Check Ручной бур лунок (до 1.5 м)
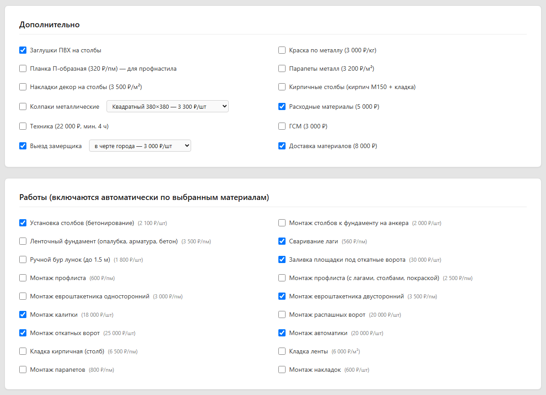 point(23,259)
